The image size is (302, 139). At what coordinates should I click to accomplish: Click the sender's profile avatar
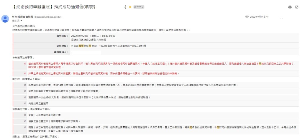pos(5,19)
